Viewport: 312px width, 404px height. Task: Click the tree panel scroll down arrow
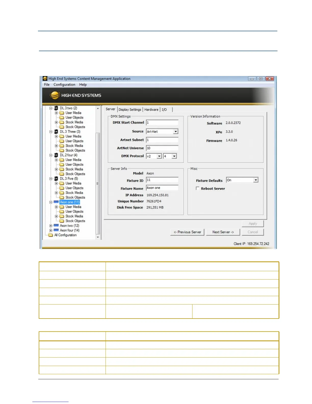(x=98, y=237)
